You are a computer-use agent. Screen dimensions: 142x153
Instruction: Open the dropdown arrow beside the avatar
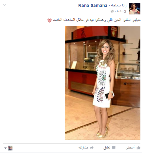5,148
